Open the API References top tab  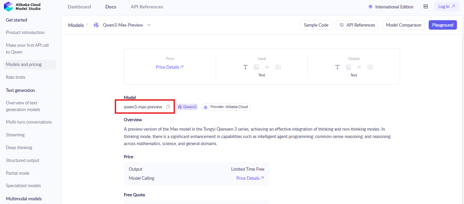[147, 7]
